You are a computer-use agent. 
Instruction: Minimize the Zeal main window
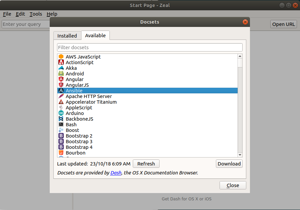click(282, 5)
